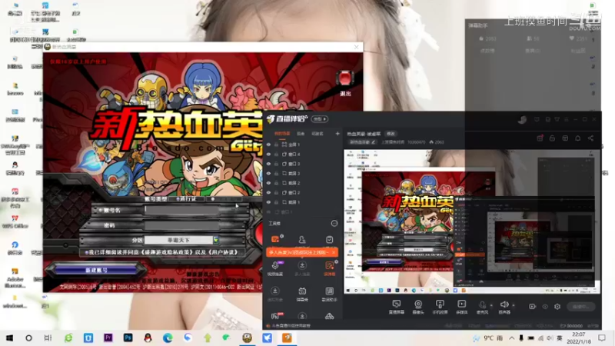The height and width of the screenshot is (346, 615).
Task: Collapse the 工具箱 toolbox panel
Action: pyautogui.click(x=334, y=223)
